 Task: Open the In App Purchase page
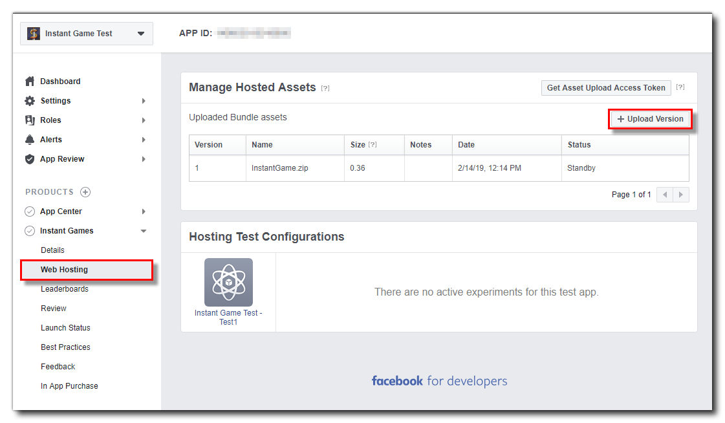69,386
